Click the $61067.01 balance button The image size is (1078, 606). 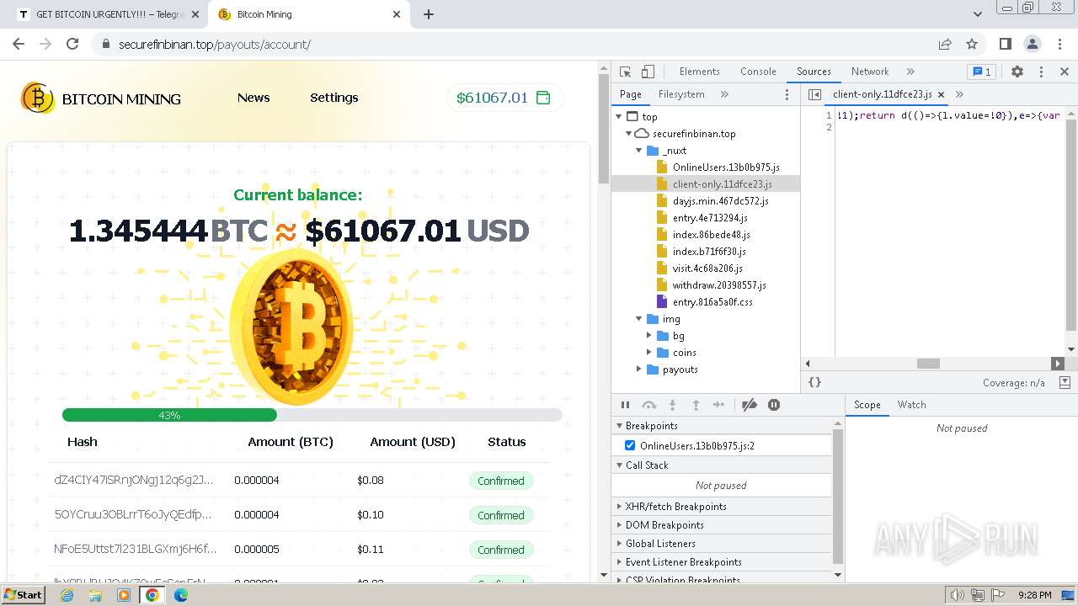pos(504,98)
